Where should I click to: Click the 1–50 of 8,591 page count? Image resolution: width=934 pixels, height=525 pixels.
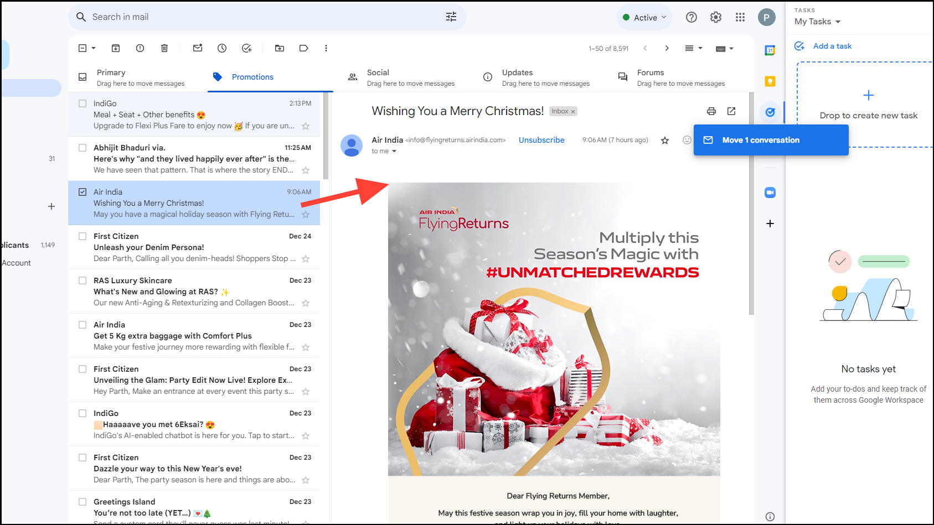tap(608, 49)
